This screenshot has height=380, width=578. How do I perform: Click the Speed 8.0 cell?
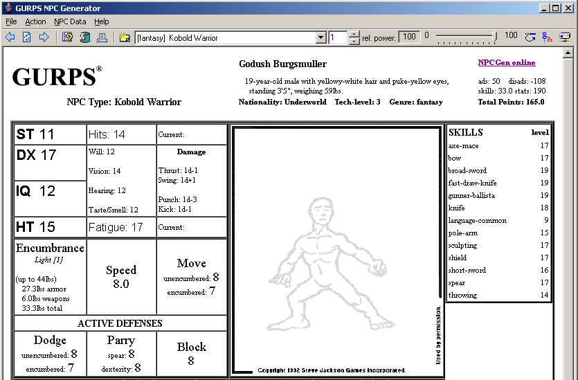[121, 277]
